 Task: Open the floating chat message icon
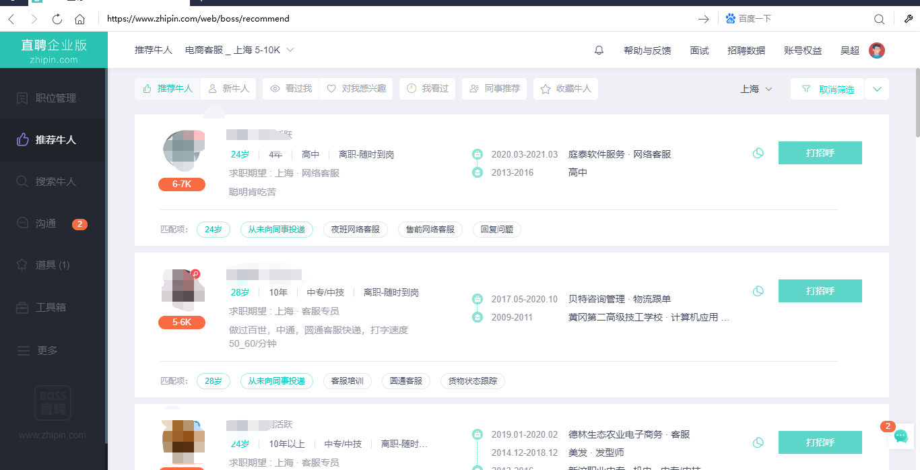click(x=900, y=436)
